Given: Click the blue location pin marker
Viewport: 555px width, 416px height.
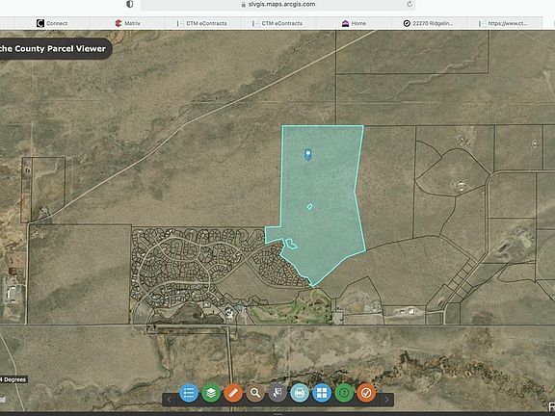Looking at the screenshot, I should pyautogui.click(x=308, y=155).
